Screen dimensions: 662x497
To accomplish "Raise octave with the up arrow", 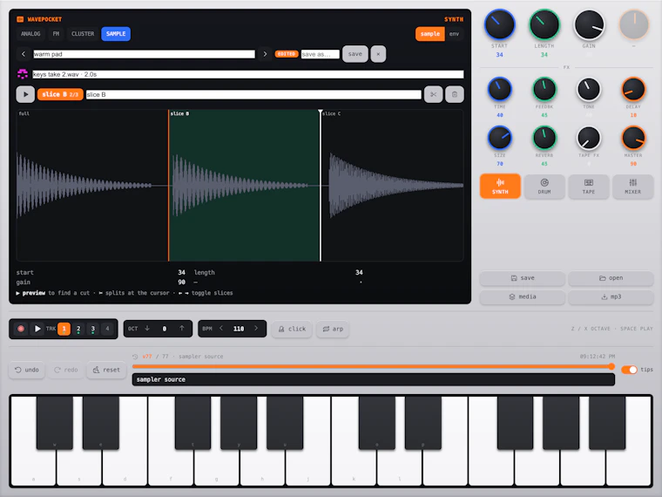I will tap(181, 329).
